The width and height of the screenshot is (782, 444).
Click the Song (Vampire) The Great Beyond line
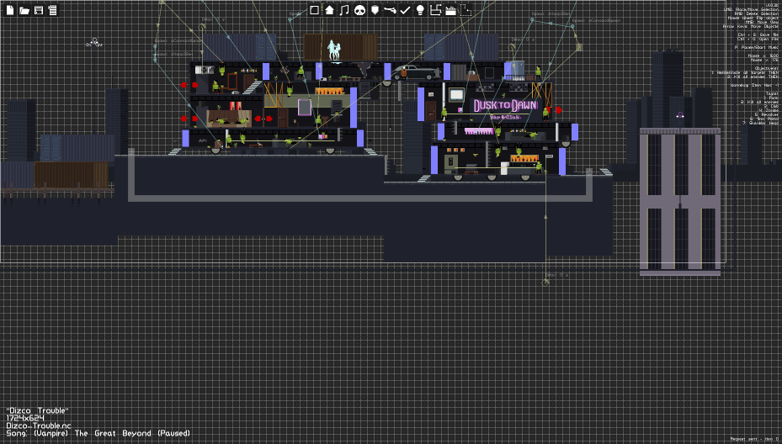(98, 434)
